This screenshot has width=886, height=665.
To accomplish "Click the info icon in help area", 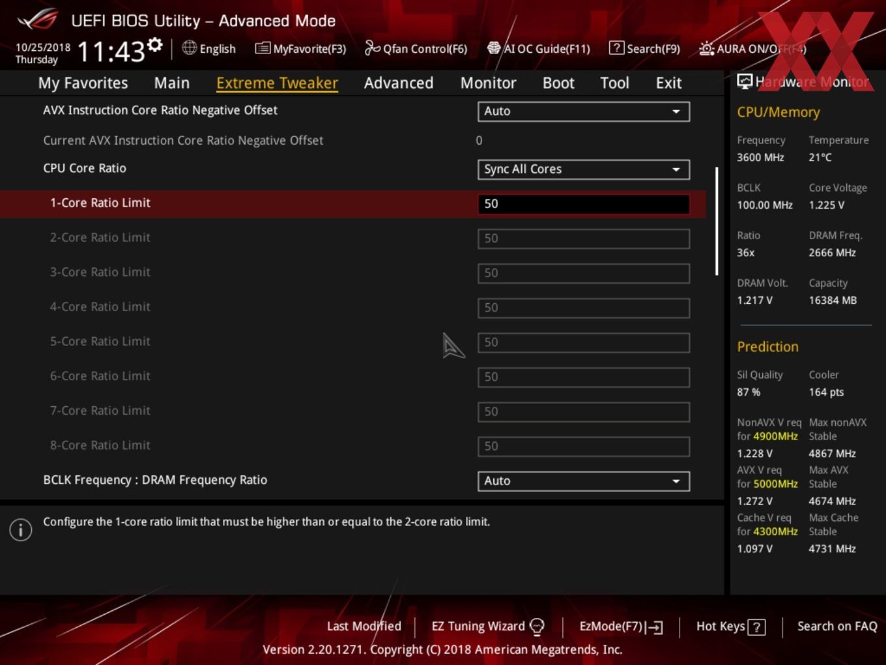I will coord(21,530).
